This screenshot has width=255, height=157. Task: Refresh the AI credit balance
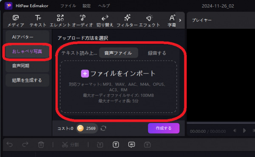[x=103, y=129]
